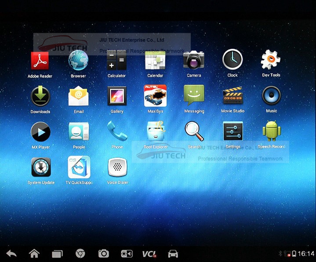Launch the Browser globe icon

78,60
